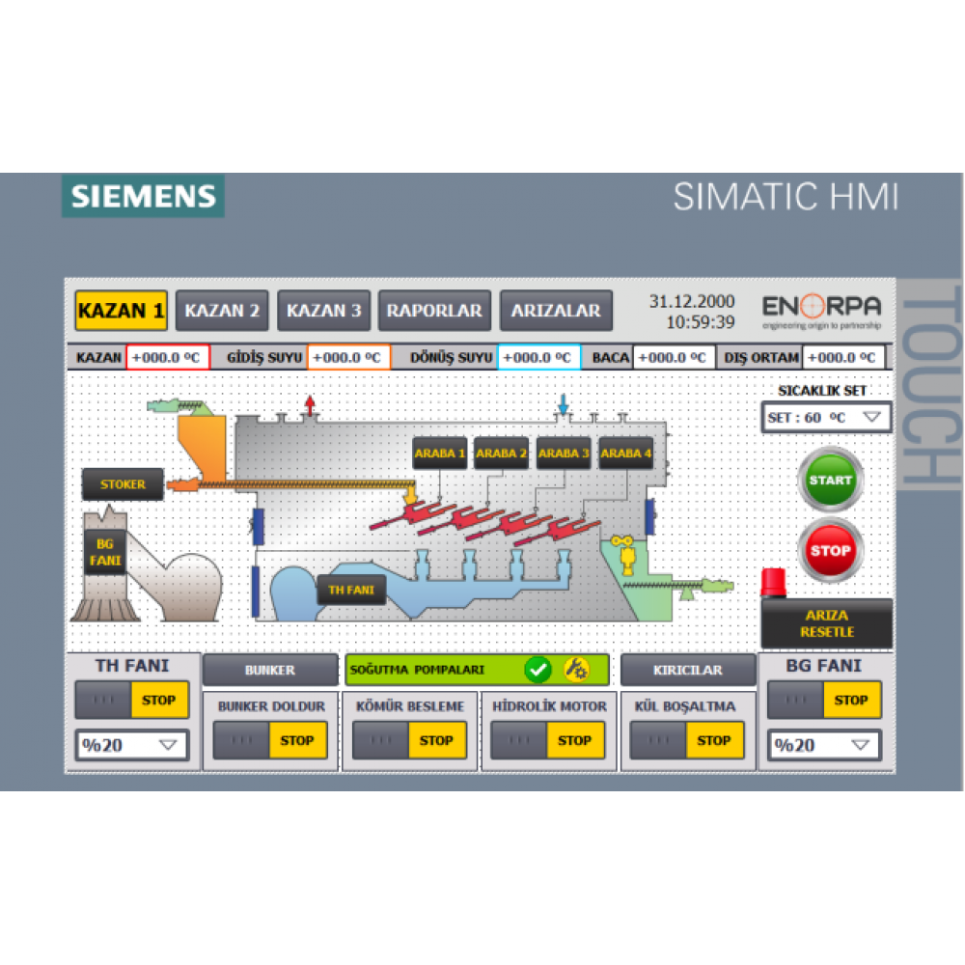965x965 pixels.
Task: Select the ARABA 4 label
Action: click(626, 453)
